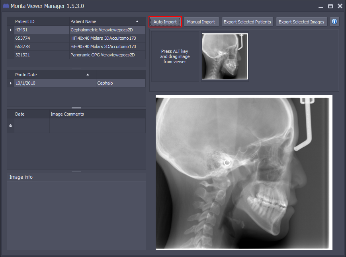Click the Image Comments column header
Image resolution: width=346 pixels, height=257 pixels.
coord(98,114)
